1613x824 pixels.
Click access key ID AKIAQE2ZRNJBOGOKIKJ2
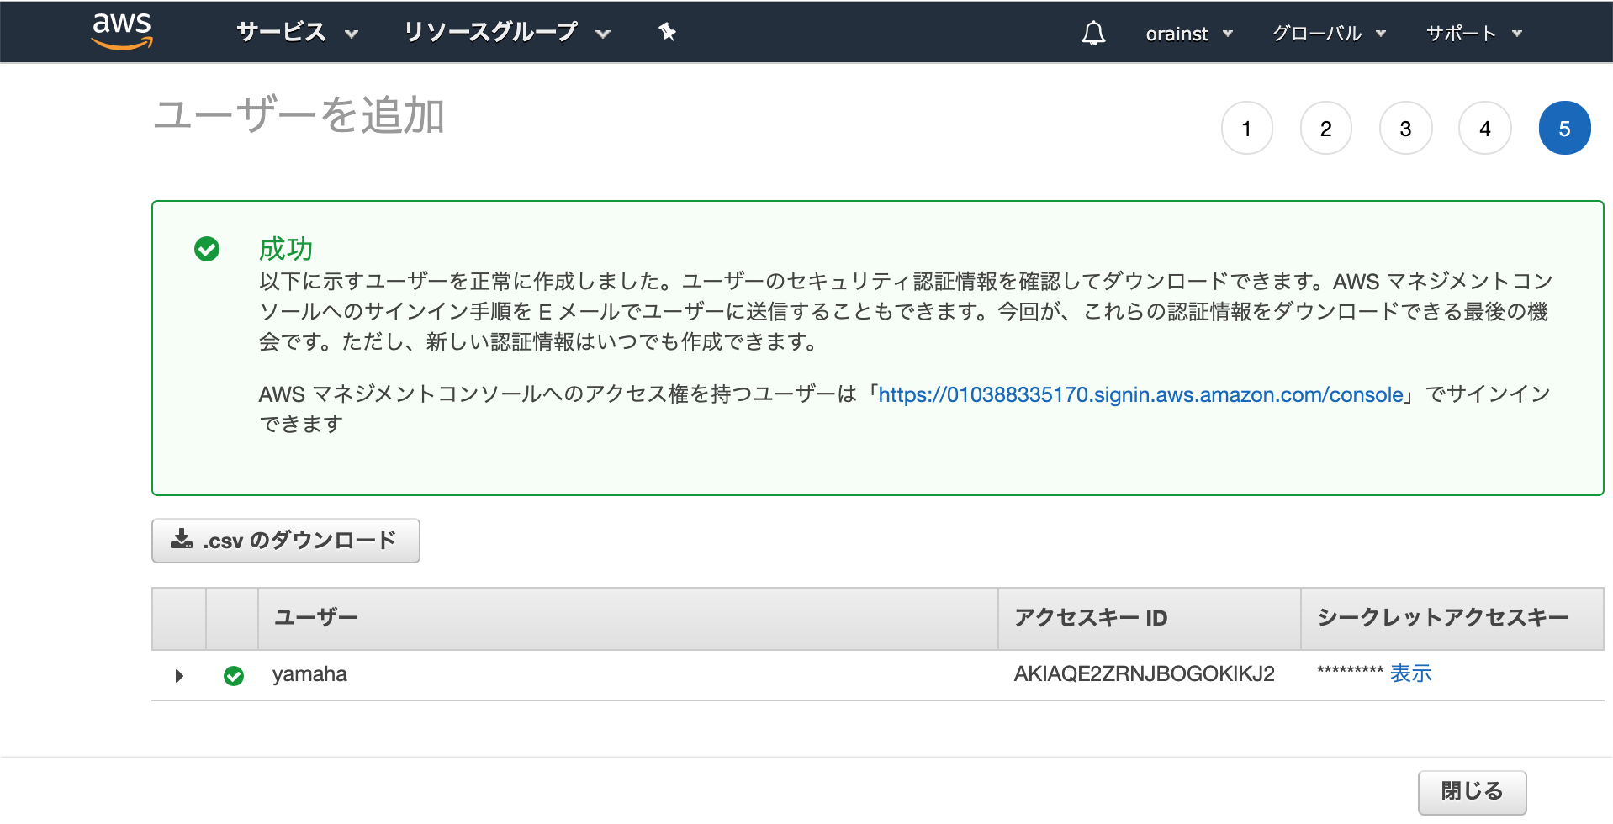[x=1145, y=674]
